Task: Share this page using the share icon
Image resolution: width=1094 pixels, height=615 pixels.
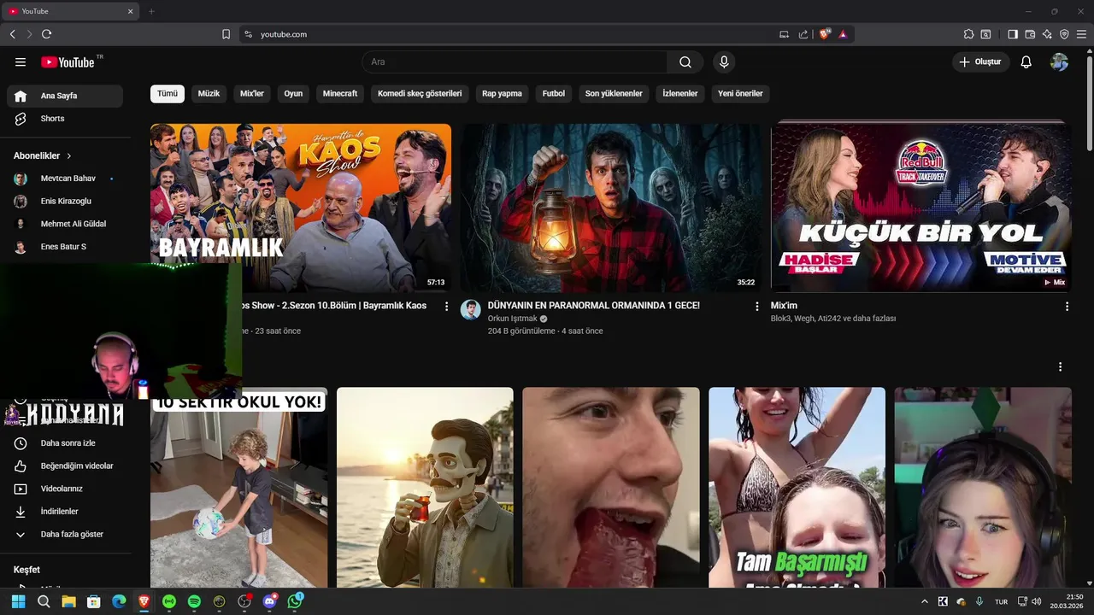Action: [x=803, y=34]
